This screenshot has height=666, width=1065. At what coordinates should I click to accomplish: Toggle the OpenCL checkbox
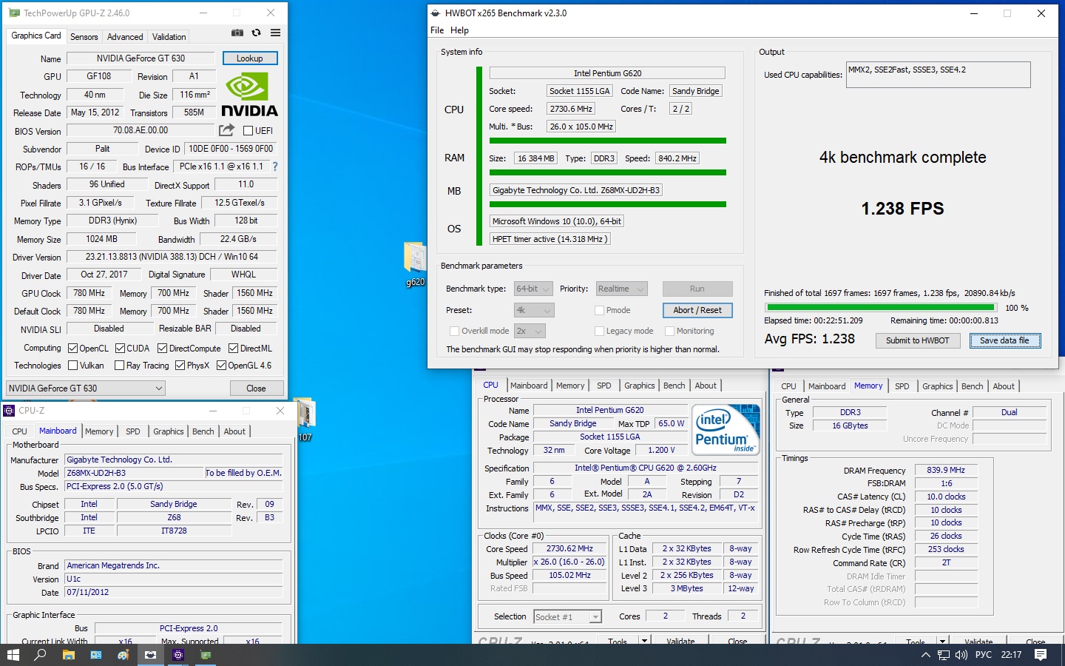click(72, 348)
